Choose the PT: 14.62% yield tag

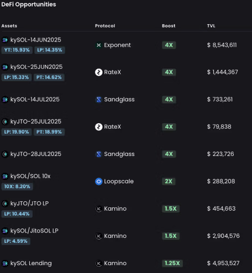pyautogui.click(x=49, y=78)
